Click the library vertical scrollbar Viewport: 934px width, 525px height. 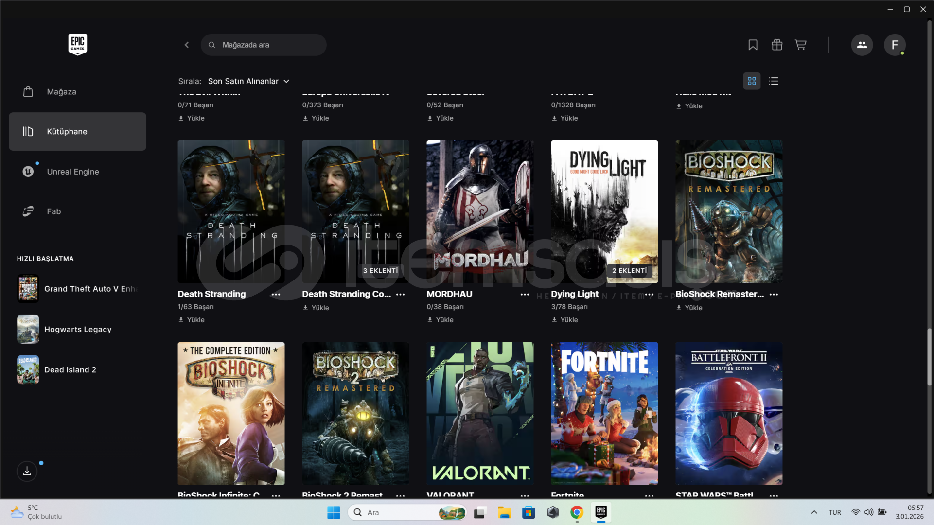tap(929, 357)
